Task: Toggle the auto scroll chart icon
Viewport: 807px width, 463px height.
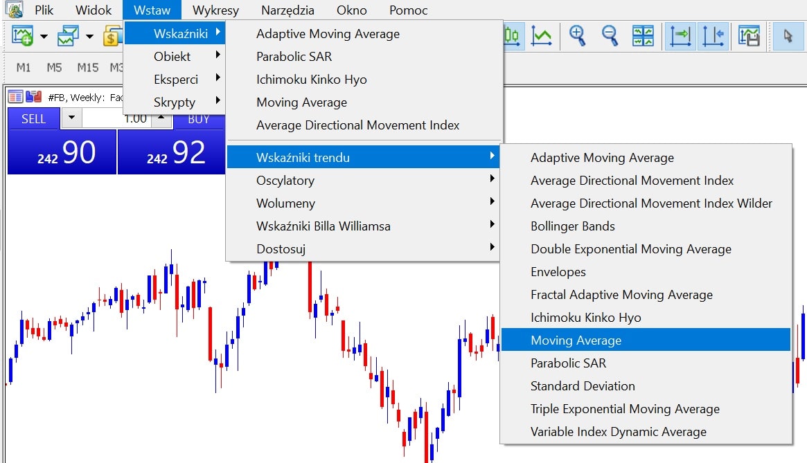Action: (x=680, y=37)
